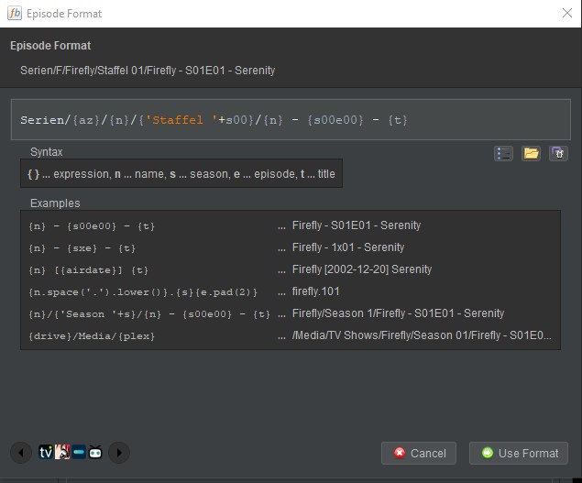The width and height of the screenshot is (582, 483).
Task: Click the previous arrow beside database icons
Action: pos(21,453)
